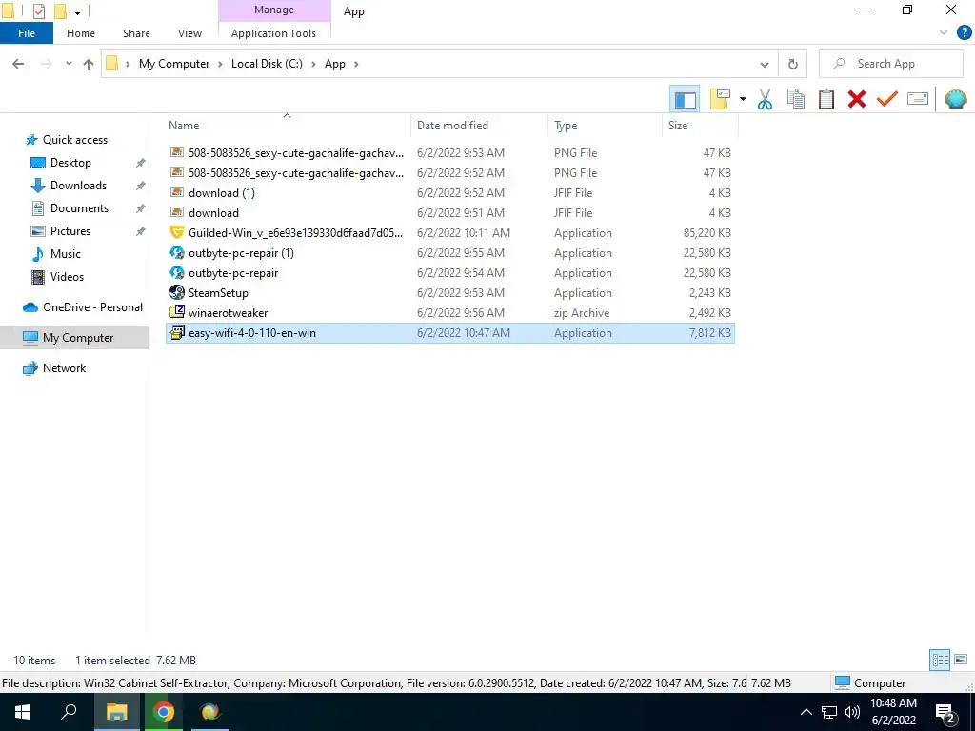Refresh the App folder view
This screenshot has width=975, height=731.
(793, 64)
